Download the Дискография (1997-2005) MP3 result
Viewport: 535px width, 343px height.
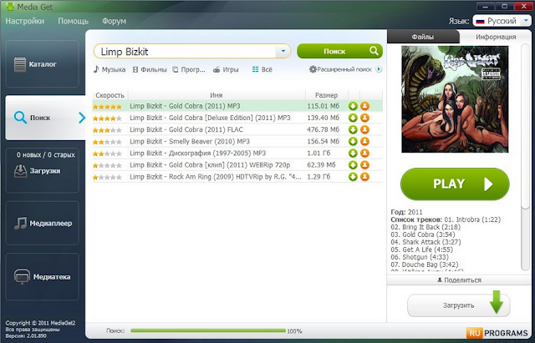click(x=353, y=154)
